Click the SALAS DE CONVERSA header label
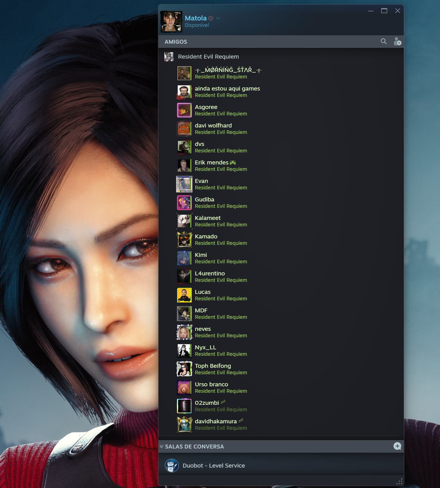 (194, 447)
